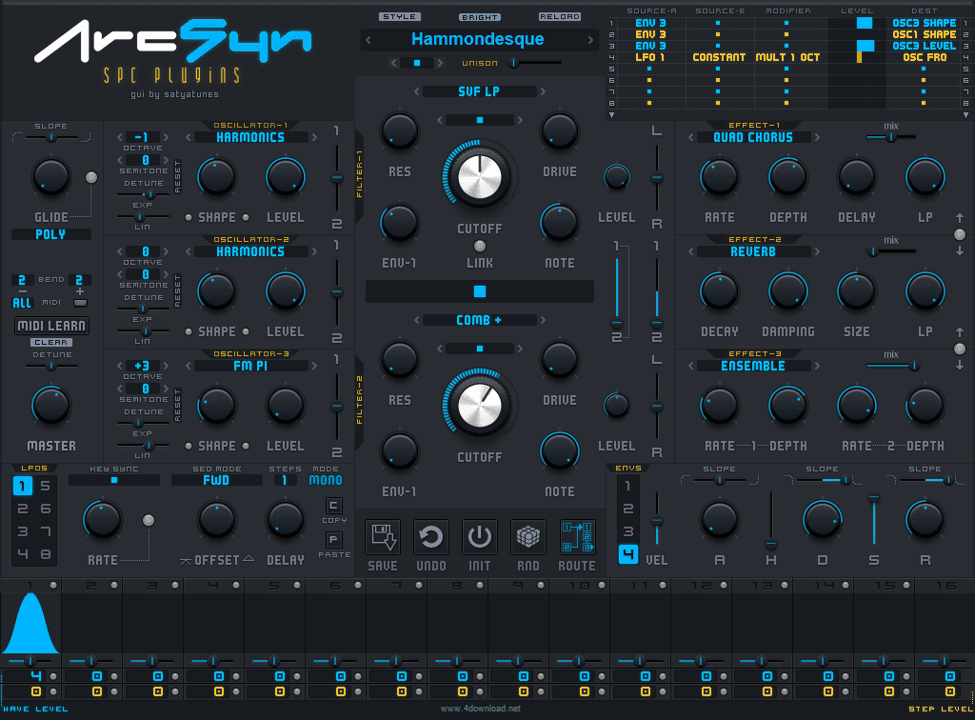Select LFO 8 tab

click(46, 554)
